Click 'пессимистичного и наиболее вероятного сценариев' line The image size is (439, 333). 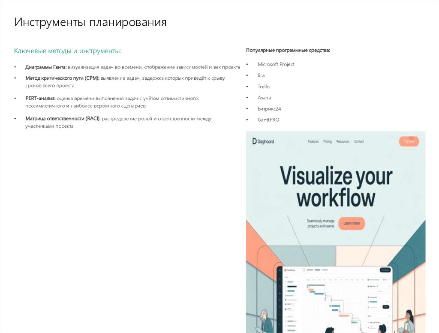(85, 106)
